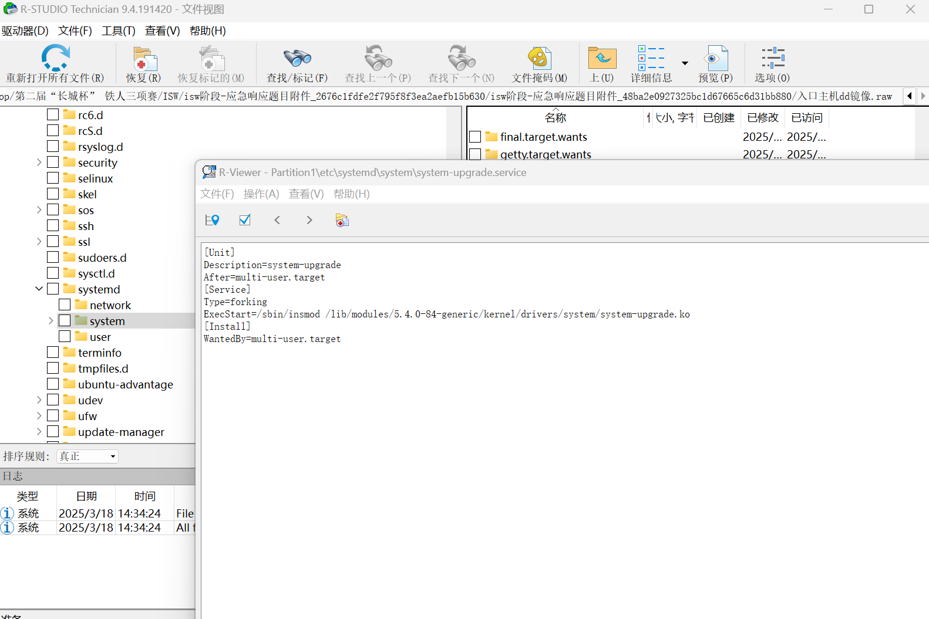
Task: Click R-Viewer next file arrow
Action: 309,220
